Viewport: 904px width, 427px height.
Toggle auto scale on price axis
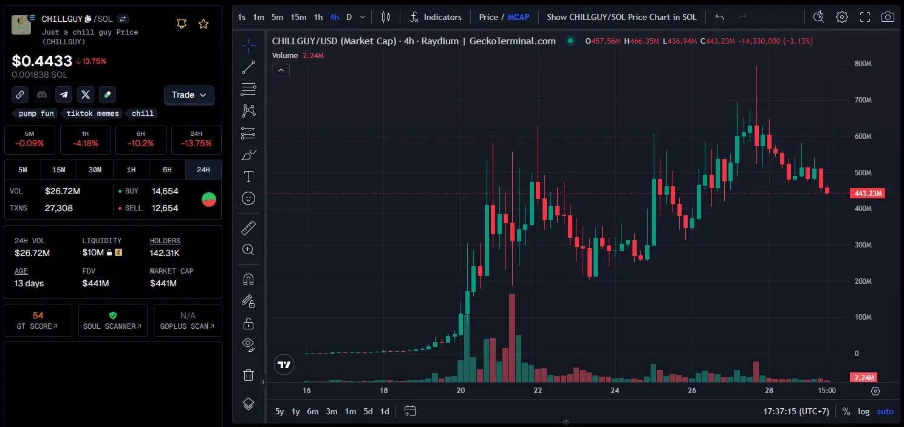coord(885,411)
